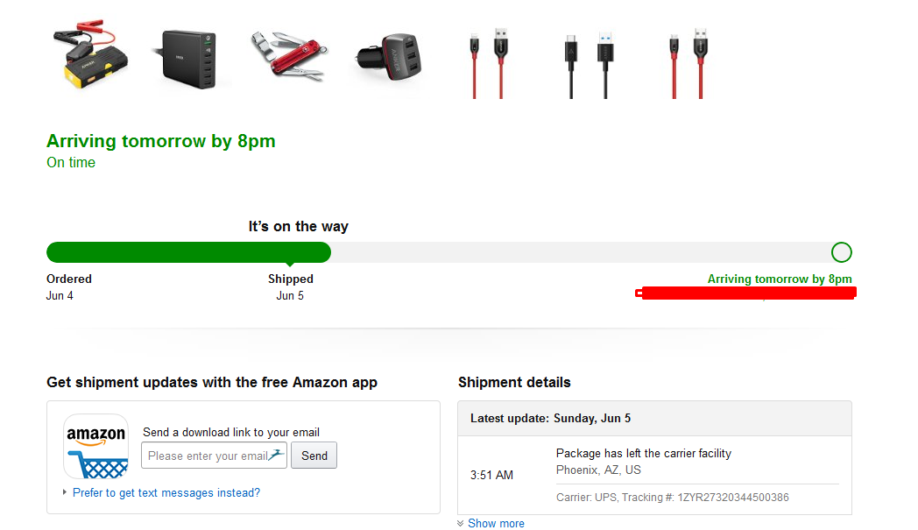The height and width of the screenshot is (530, 918).
Task: Expand the text messages disclosure triangle
Action: 65,492
